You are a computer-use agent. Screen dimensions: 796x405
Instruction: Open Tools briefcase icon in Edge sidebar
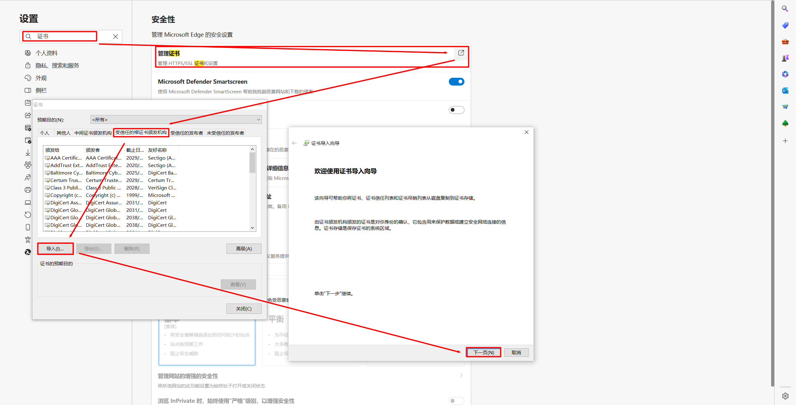tap(785, 41)
